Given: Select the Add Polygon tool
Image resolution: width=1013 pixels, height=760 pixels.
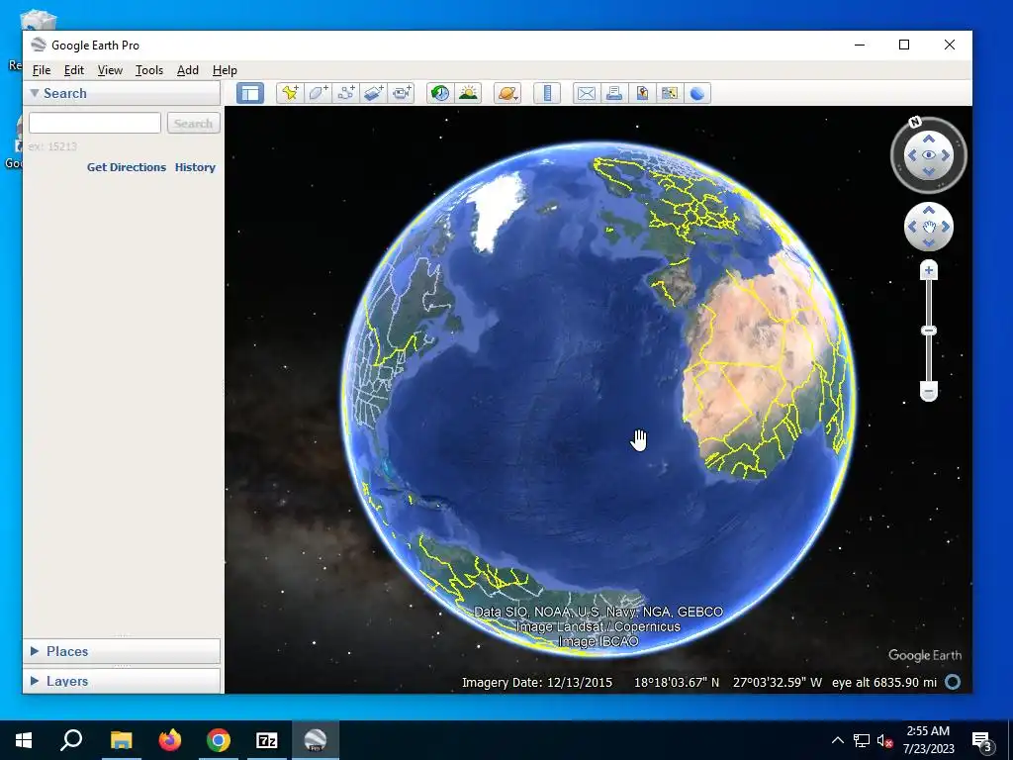Looking at the screenshot, I should coord(318,93).
